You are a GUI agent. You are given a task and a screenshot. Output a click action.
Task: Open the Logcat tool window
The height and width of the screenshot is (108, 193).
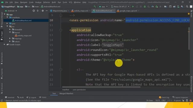pos(31,97)
